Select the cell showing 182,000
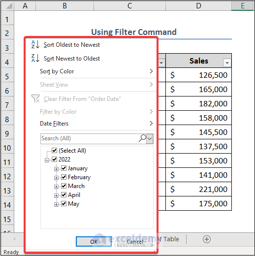This screenshot has height=256, width=255. 198,103
